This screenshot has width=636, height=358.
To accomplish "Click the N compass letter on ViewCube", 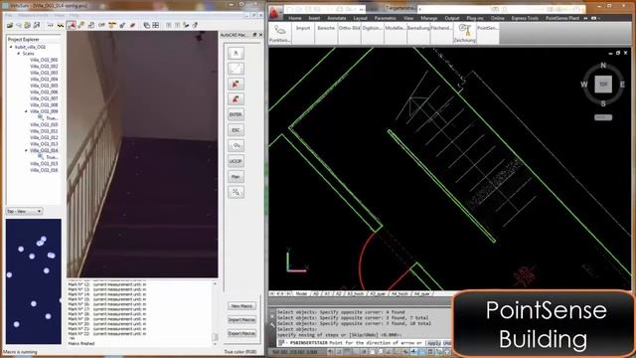I will [x=603, y=66].
